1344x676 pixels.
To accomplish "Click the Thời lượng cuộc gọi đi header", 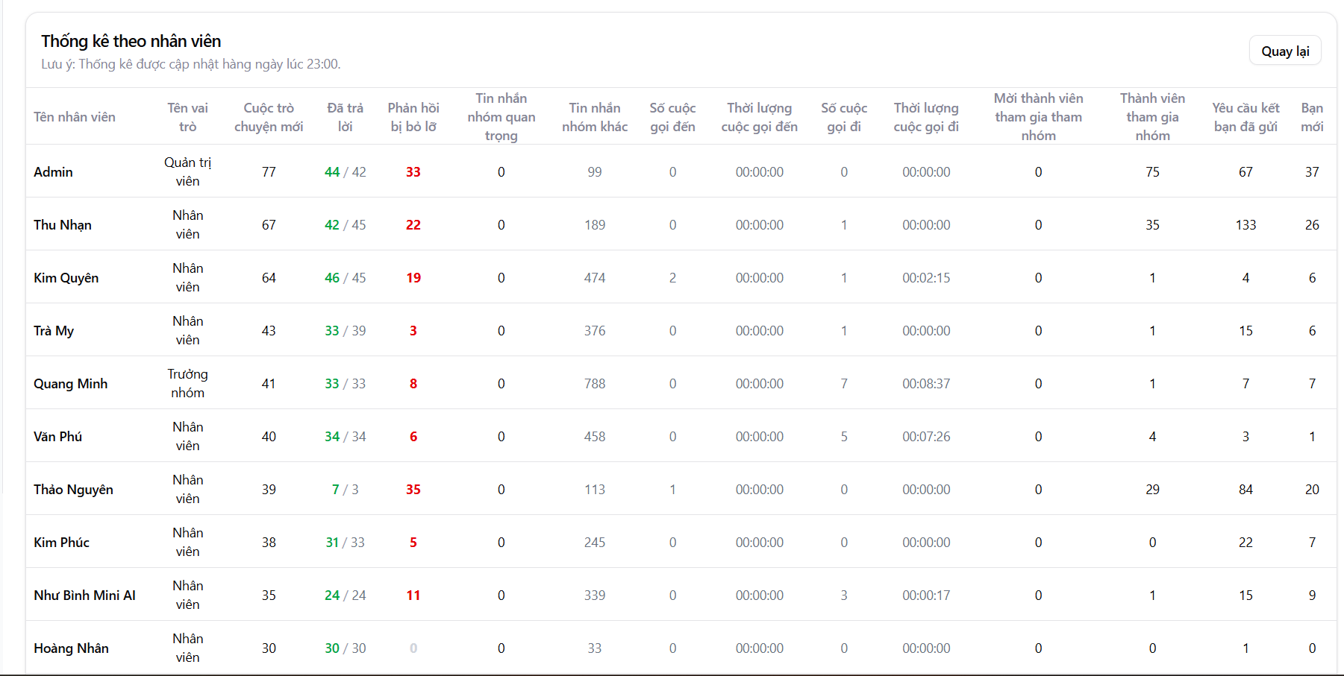I will (x=926, y=117).
